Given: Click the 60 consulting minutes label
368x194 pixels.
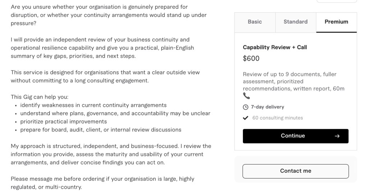Looking at the screenshot, I should point(277,118).
